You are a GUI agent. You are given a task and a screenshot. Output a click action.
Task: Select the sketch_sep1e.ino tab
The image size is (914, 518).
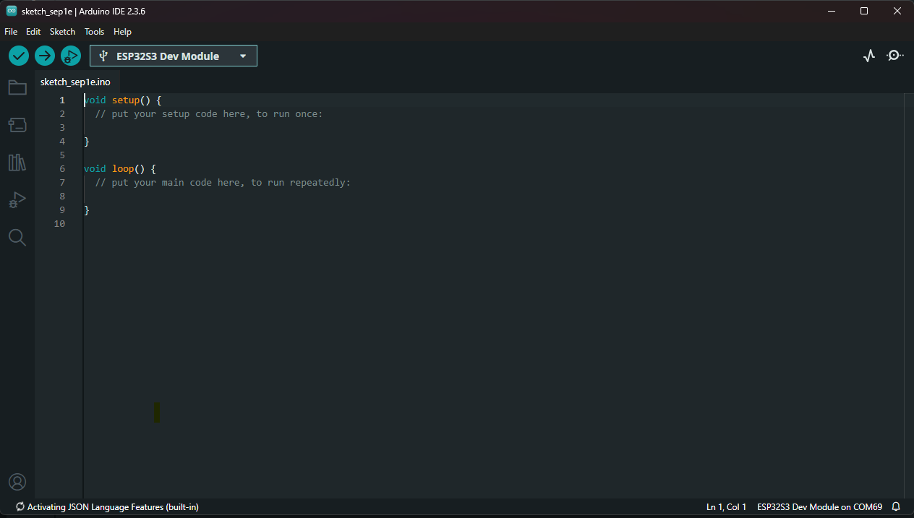click(x=76, y=82)
